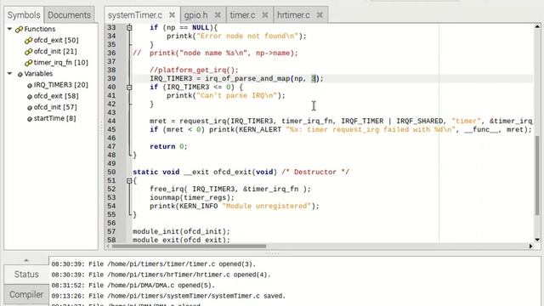Image resolution: width=544 pixels, height=306 pixels.
Task: Open the gpio.h editor tab
Action: [195, 15]
